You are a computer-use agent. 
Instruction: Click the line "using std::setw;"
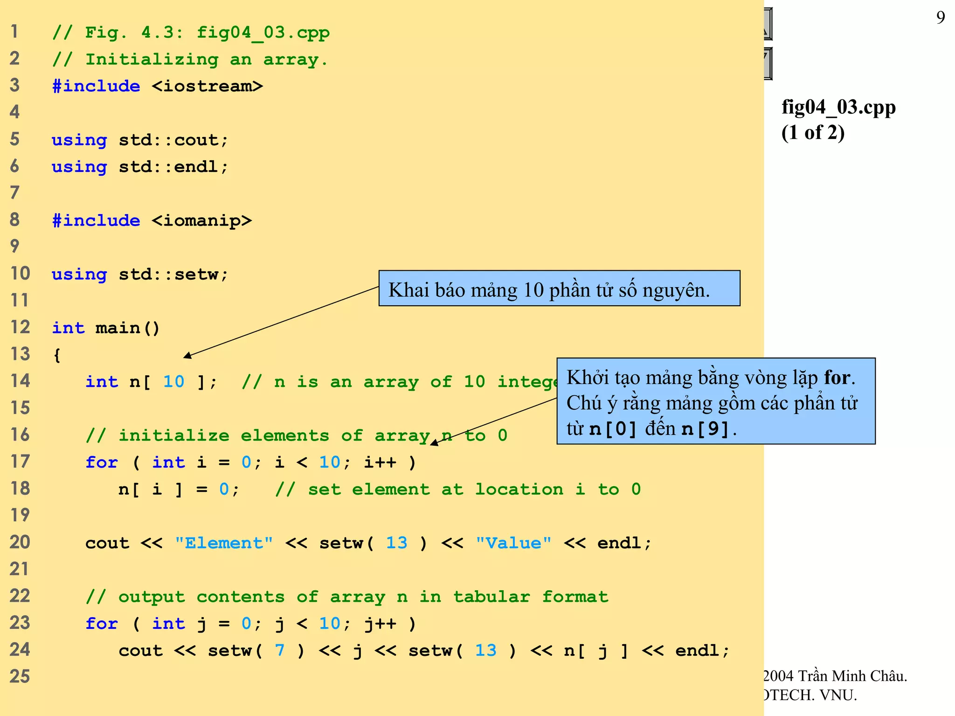[140, 275]
